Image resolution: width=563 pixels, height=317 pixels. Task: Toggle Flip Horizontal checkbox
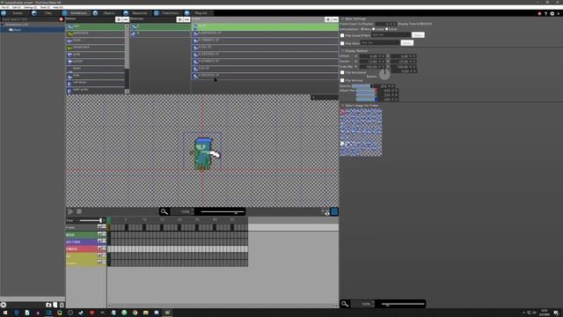tap(342, 72)
